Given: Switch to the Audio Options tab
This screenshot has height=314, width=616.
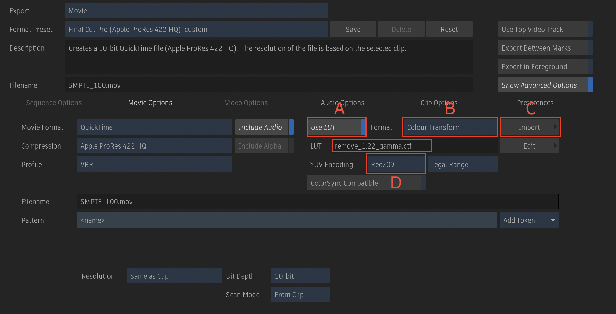Looking at the screenshot, I should click(342, 103).
